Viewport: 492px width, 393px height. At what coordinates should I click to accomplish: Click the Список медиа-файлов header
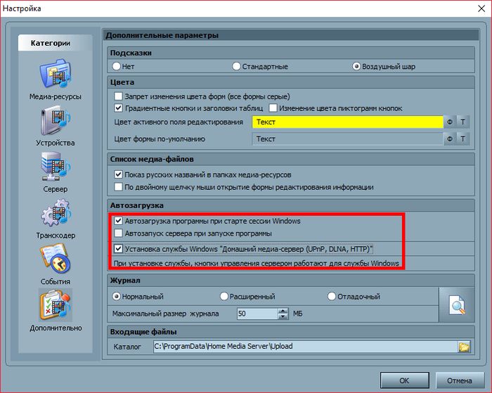(x=291, y=159)
